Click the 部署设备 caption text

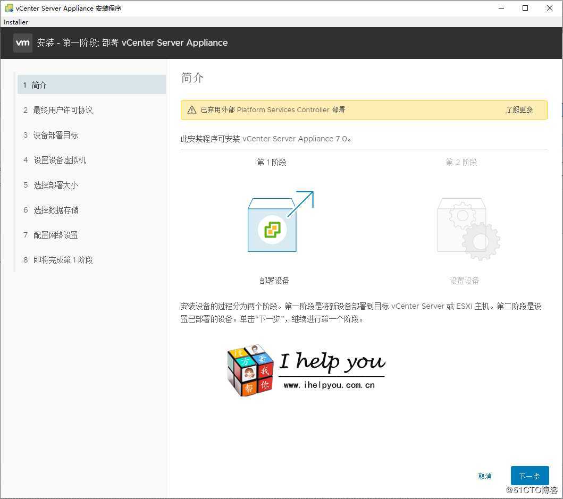tap(274, 281)
